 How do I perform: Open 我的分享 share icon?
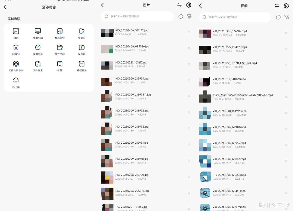tap(38, 48)
